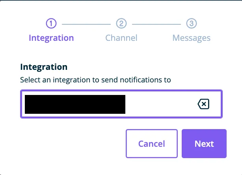Click the word 'Select' in the helper text
This screenshot has height=175, width=242.
[x=30, y=80]
